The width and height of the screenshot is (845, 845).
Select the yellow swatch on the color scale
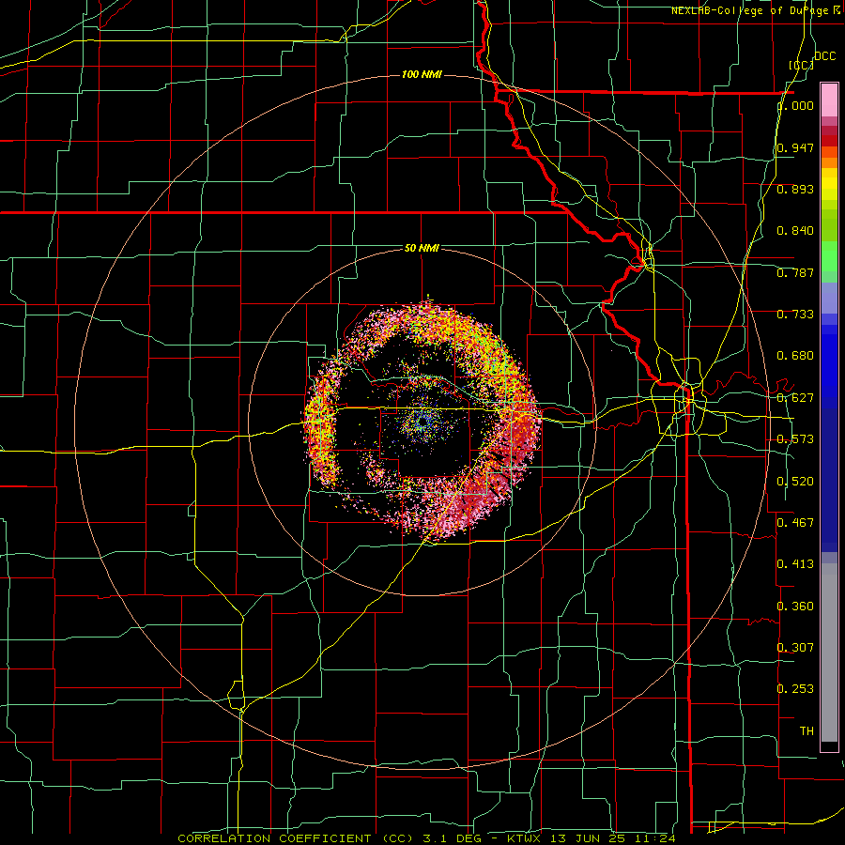pos(829,184)
